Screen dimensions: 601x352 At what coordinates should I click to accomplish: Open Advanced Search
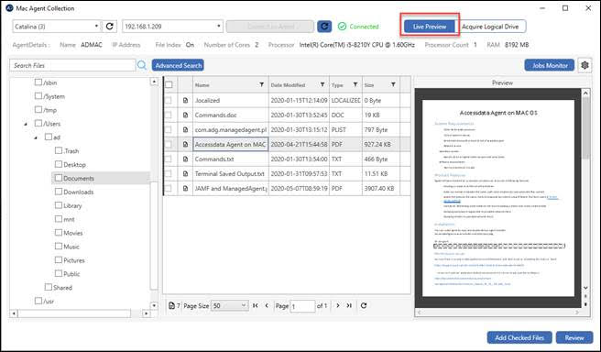[178, 65]
